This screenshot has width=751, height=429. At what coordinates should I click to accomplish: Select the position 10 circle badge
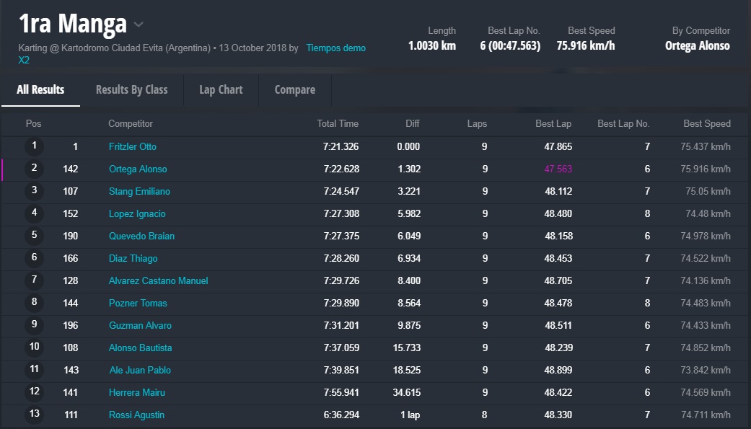(x=34, y=348)
